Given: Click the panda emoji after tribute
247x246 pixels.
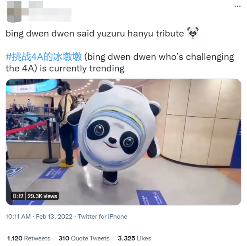Looking at the screenshot, I should (x=193, y=33).
